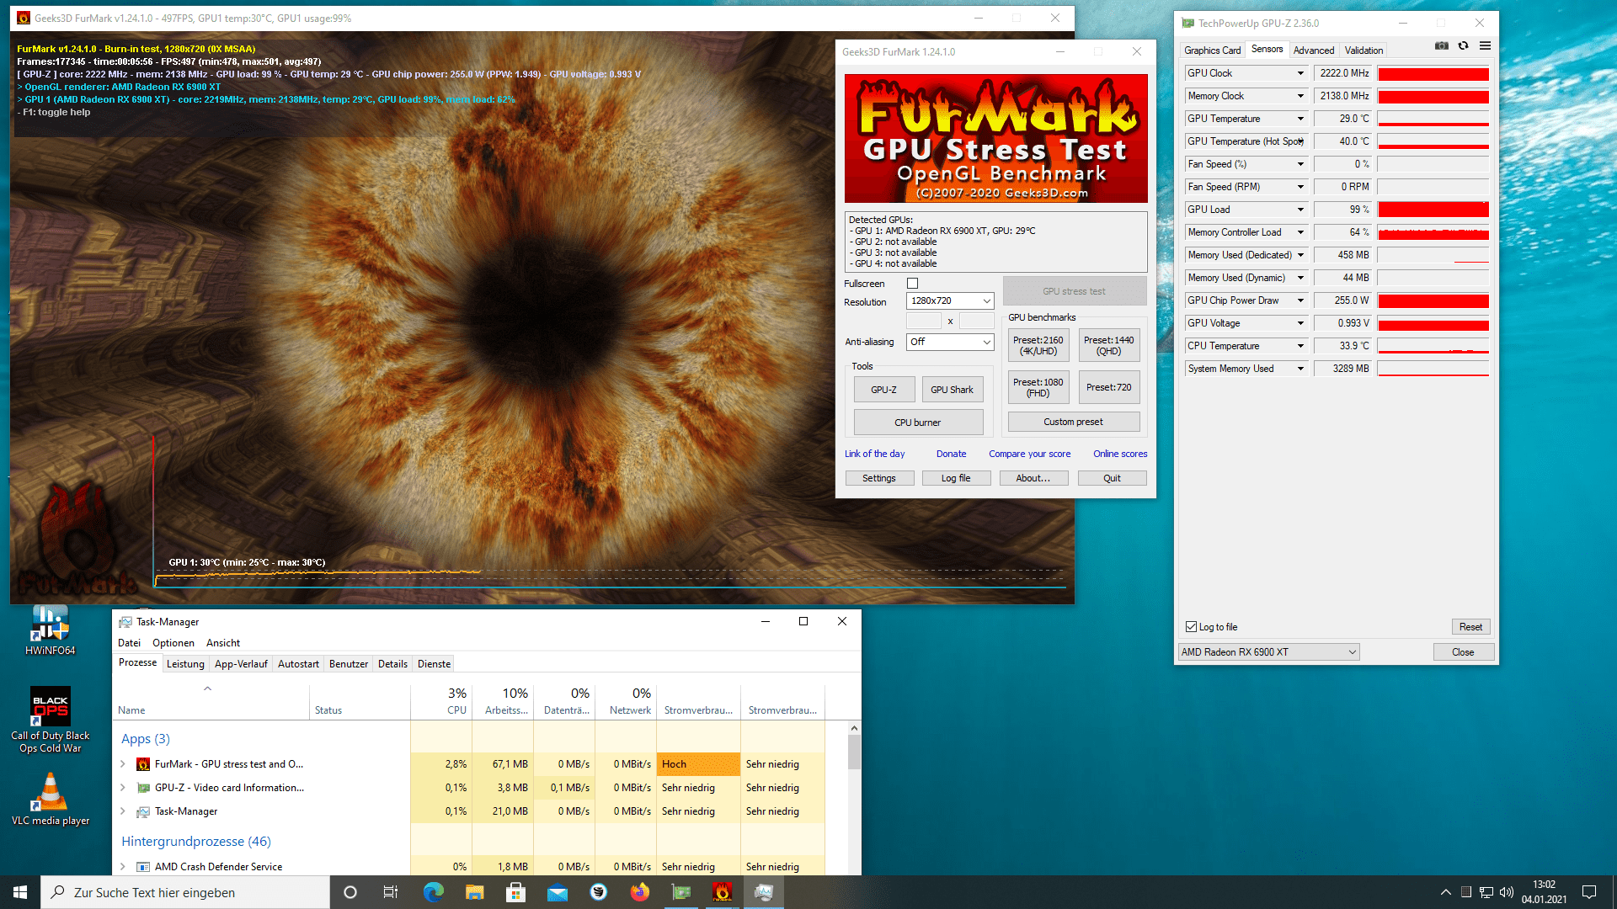Open Autostart tab in Task-Manager
The width and height of the screenshot is (1617, 909).
[298, 664]
